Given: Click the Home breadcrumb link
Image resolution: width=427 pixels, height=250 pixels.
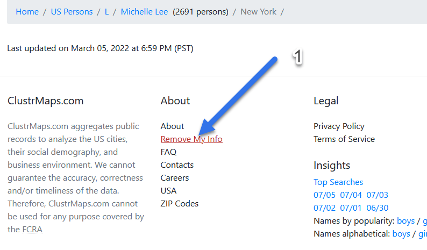Looking at the screenshot, I should (x=26, y=11).
